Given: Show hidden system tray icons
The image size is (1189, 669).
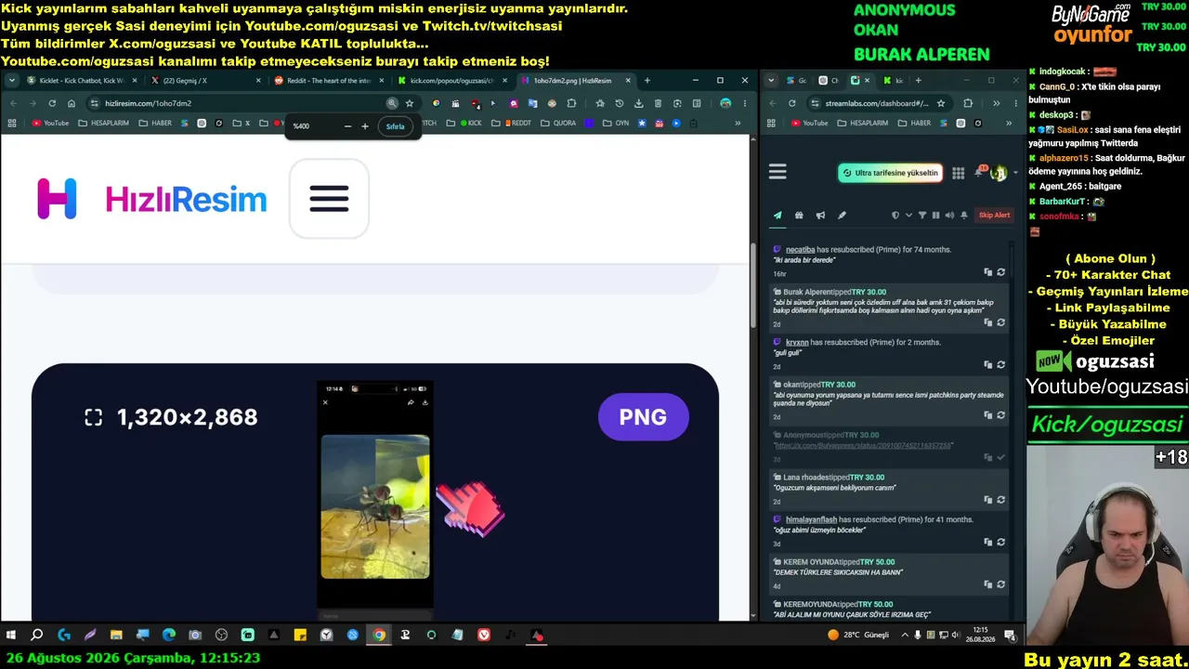Looking at the screenshot, I should [x=906, y=636].
